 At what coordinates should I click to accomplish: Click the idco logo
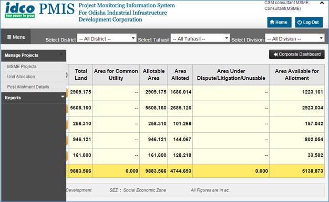click(20, 10)
